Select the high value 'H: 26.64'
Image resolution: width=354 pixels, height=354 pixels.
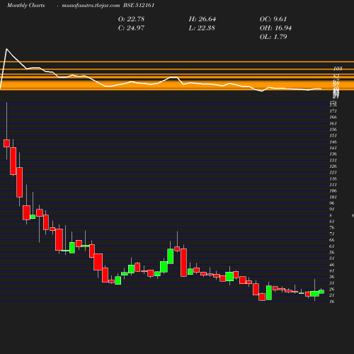(x=202, y=19)
